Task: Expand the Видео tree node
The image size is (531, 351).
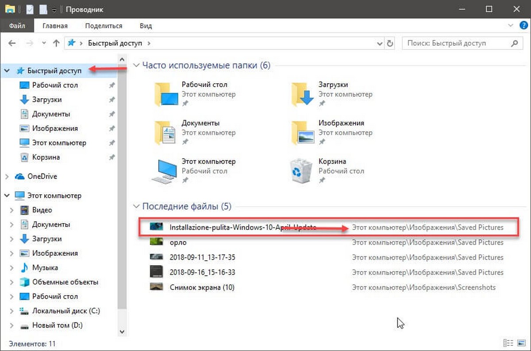Action: coord(12,210)
